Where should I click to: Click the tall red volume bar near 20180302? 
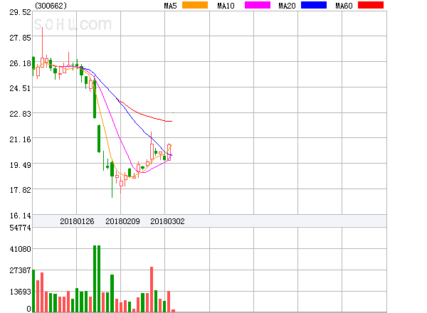[152, 289]
